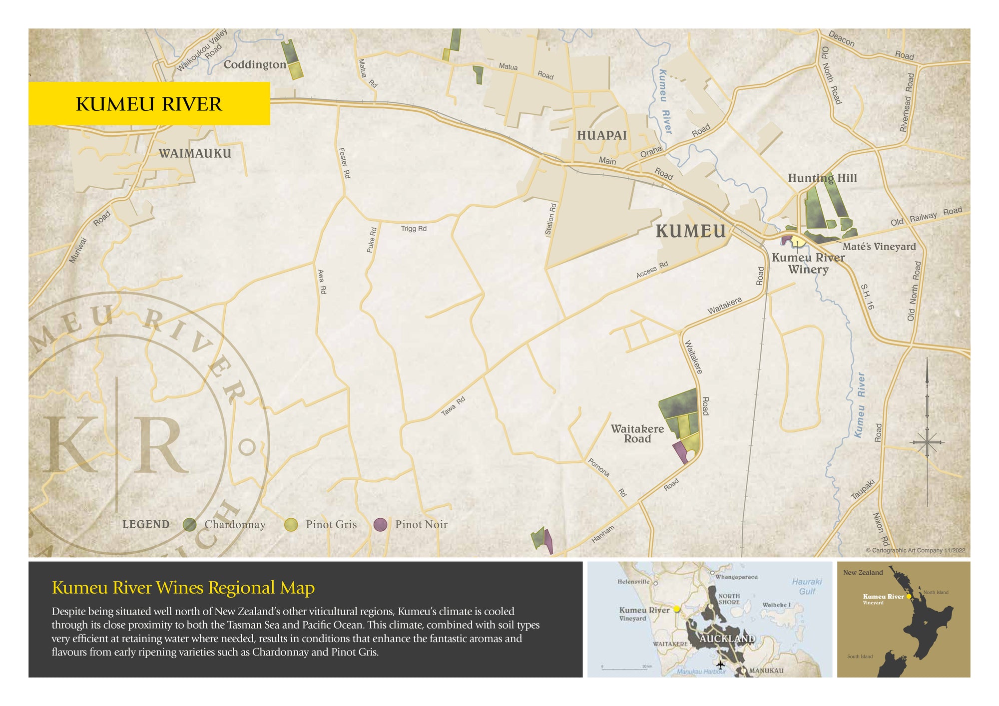Select the compass rose north arrow
999x706 pixels.
point(927,432)
